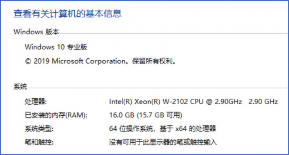Click the heading 查看有关计算机的基本信息
The width and height of the screenshot is (289, 155).
pyautogui.click(x=67, y=13)
